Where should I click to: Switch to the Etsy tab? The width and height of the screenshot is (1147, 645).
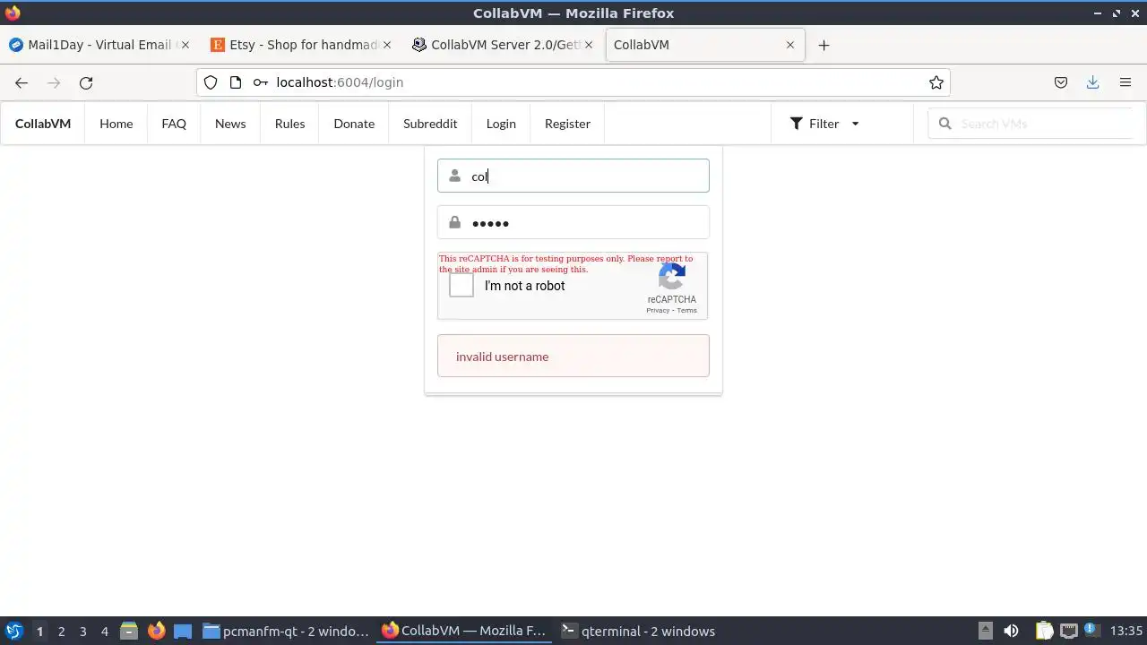coord(301,45)
